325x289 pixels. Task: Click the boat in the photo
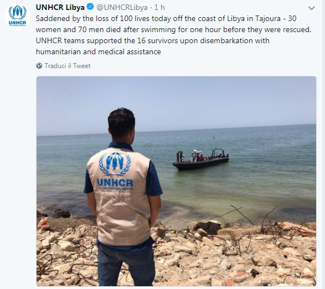tap(201, 159)
